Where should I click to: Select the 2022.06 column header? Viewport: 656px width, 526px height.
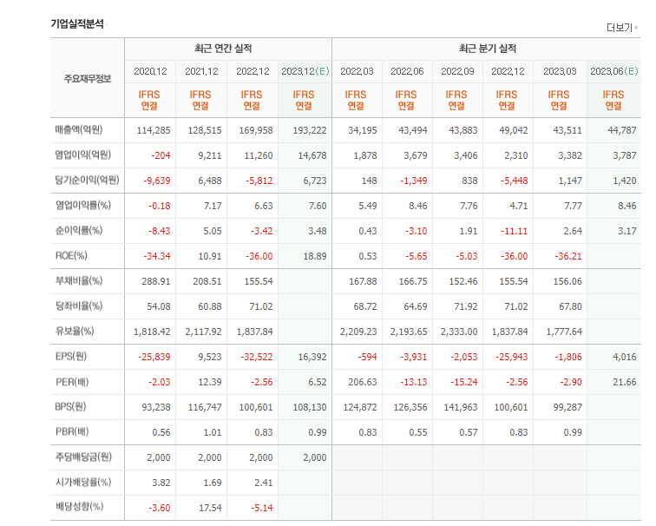407,71
